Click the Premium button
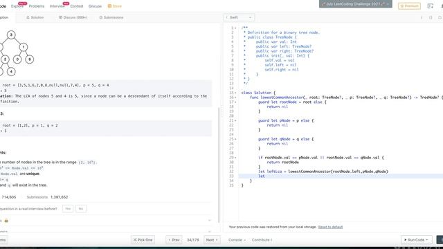This screenshot has width=443, height=249. click(409, 6)
